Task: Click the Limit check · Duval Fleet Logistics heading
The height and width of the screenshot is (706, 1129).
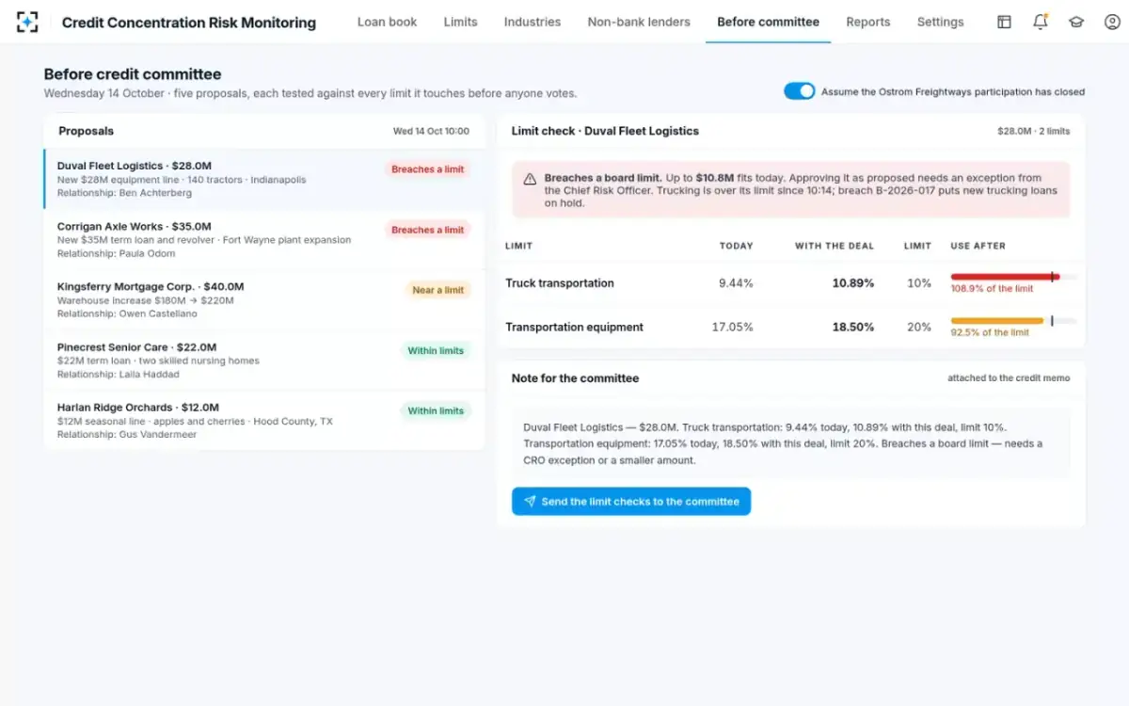Action: [605, 131]
